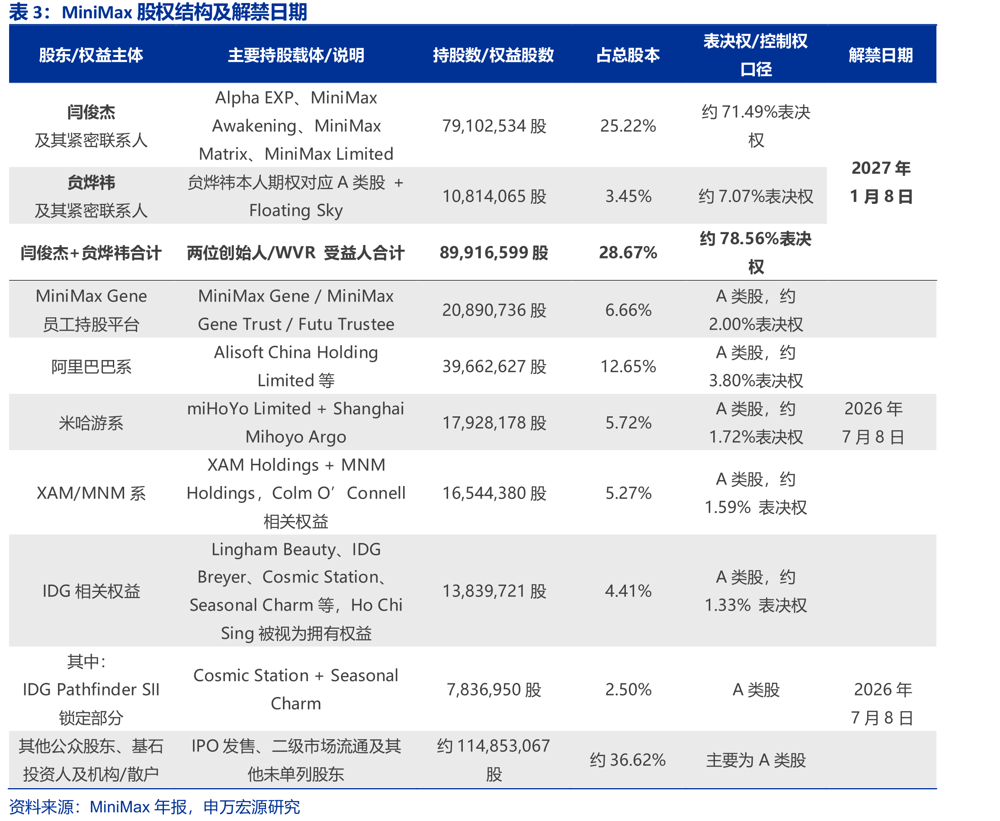Click the row label '闫俊杰+贠烨祎合计'

coord(91,253)
